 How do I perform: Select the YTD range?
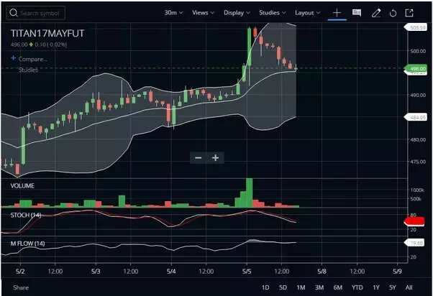pos(357,287)
